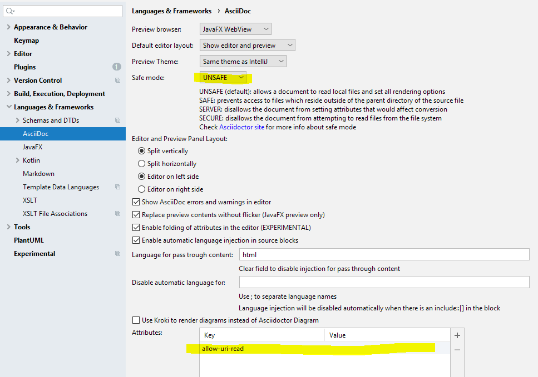The height and width of the screenshot is (377, 538).
Task: Enable Use Kroki to render diagrams
Action: coord(136,320)
